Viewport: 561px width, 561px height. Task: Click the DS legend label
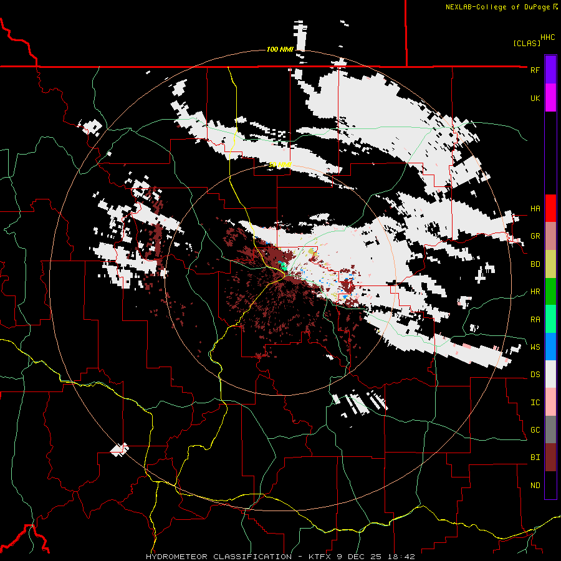click(535, 375)
